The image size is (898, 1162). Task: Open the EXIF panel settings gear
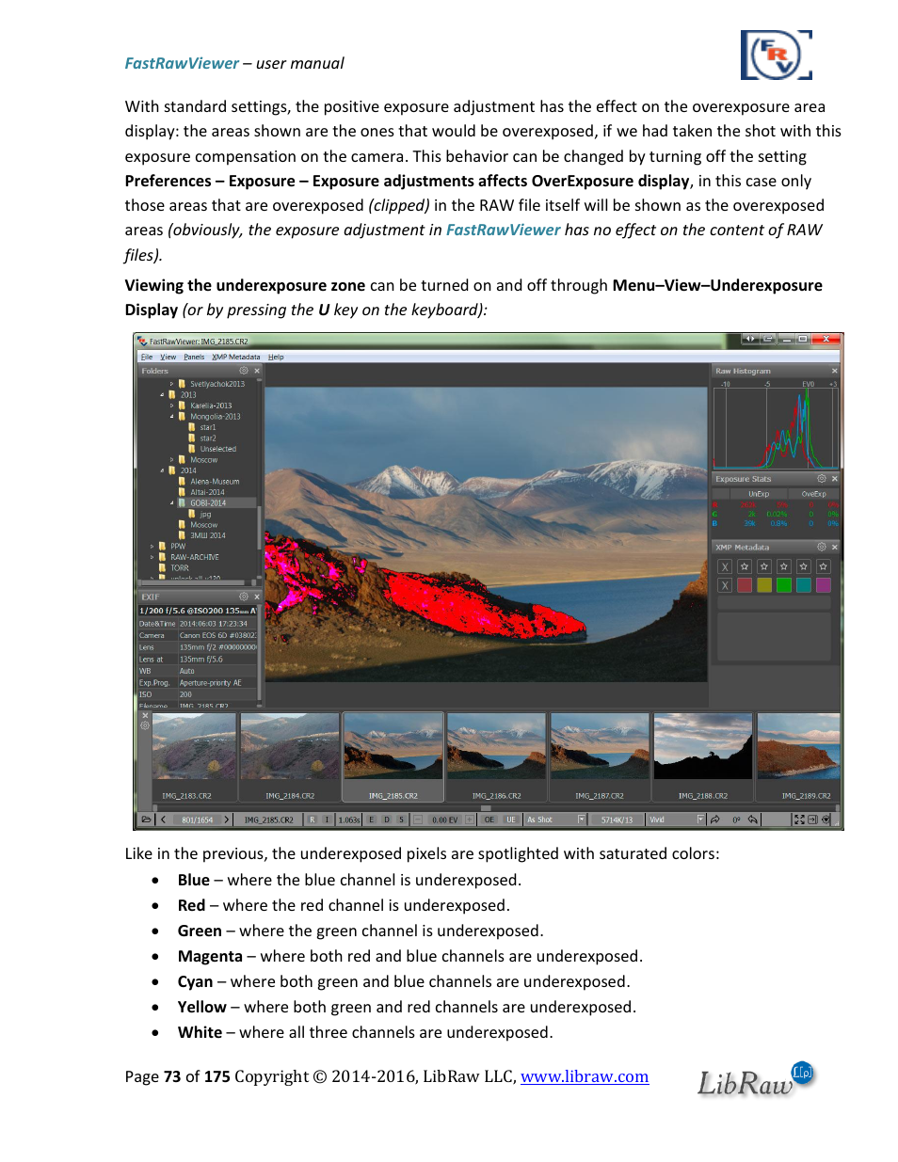(x=244, y=597)
